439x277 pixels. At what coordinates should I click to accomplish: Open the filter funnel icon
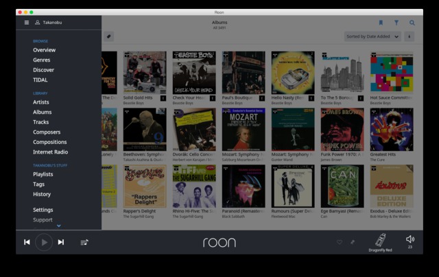pos(396,23)
